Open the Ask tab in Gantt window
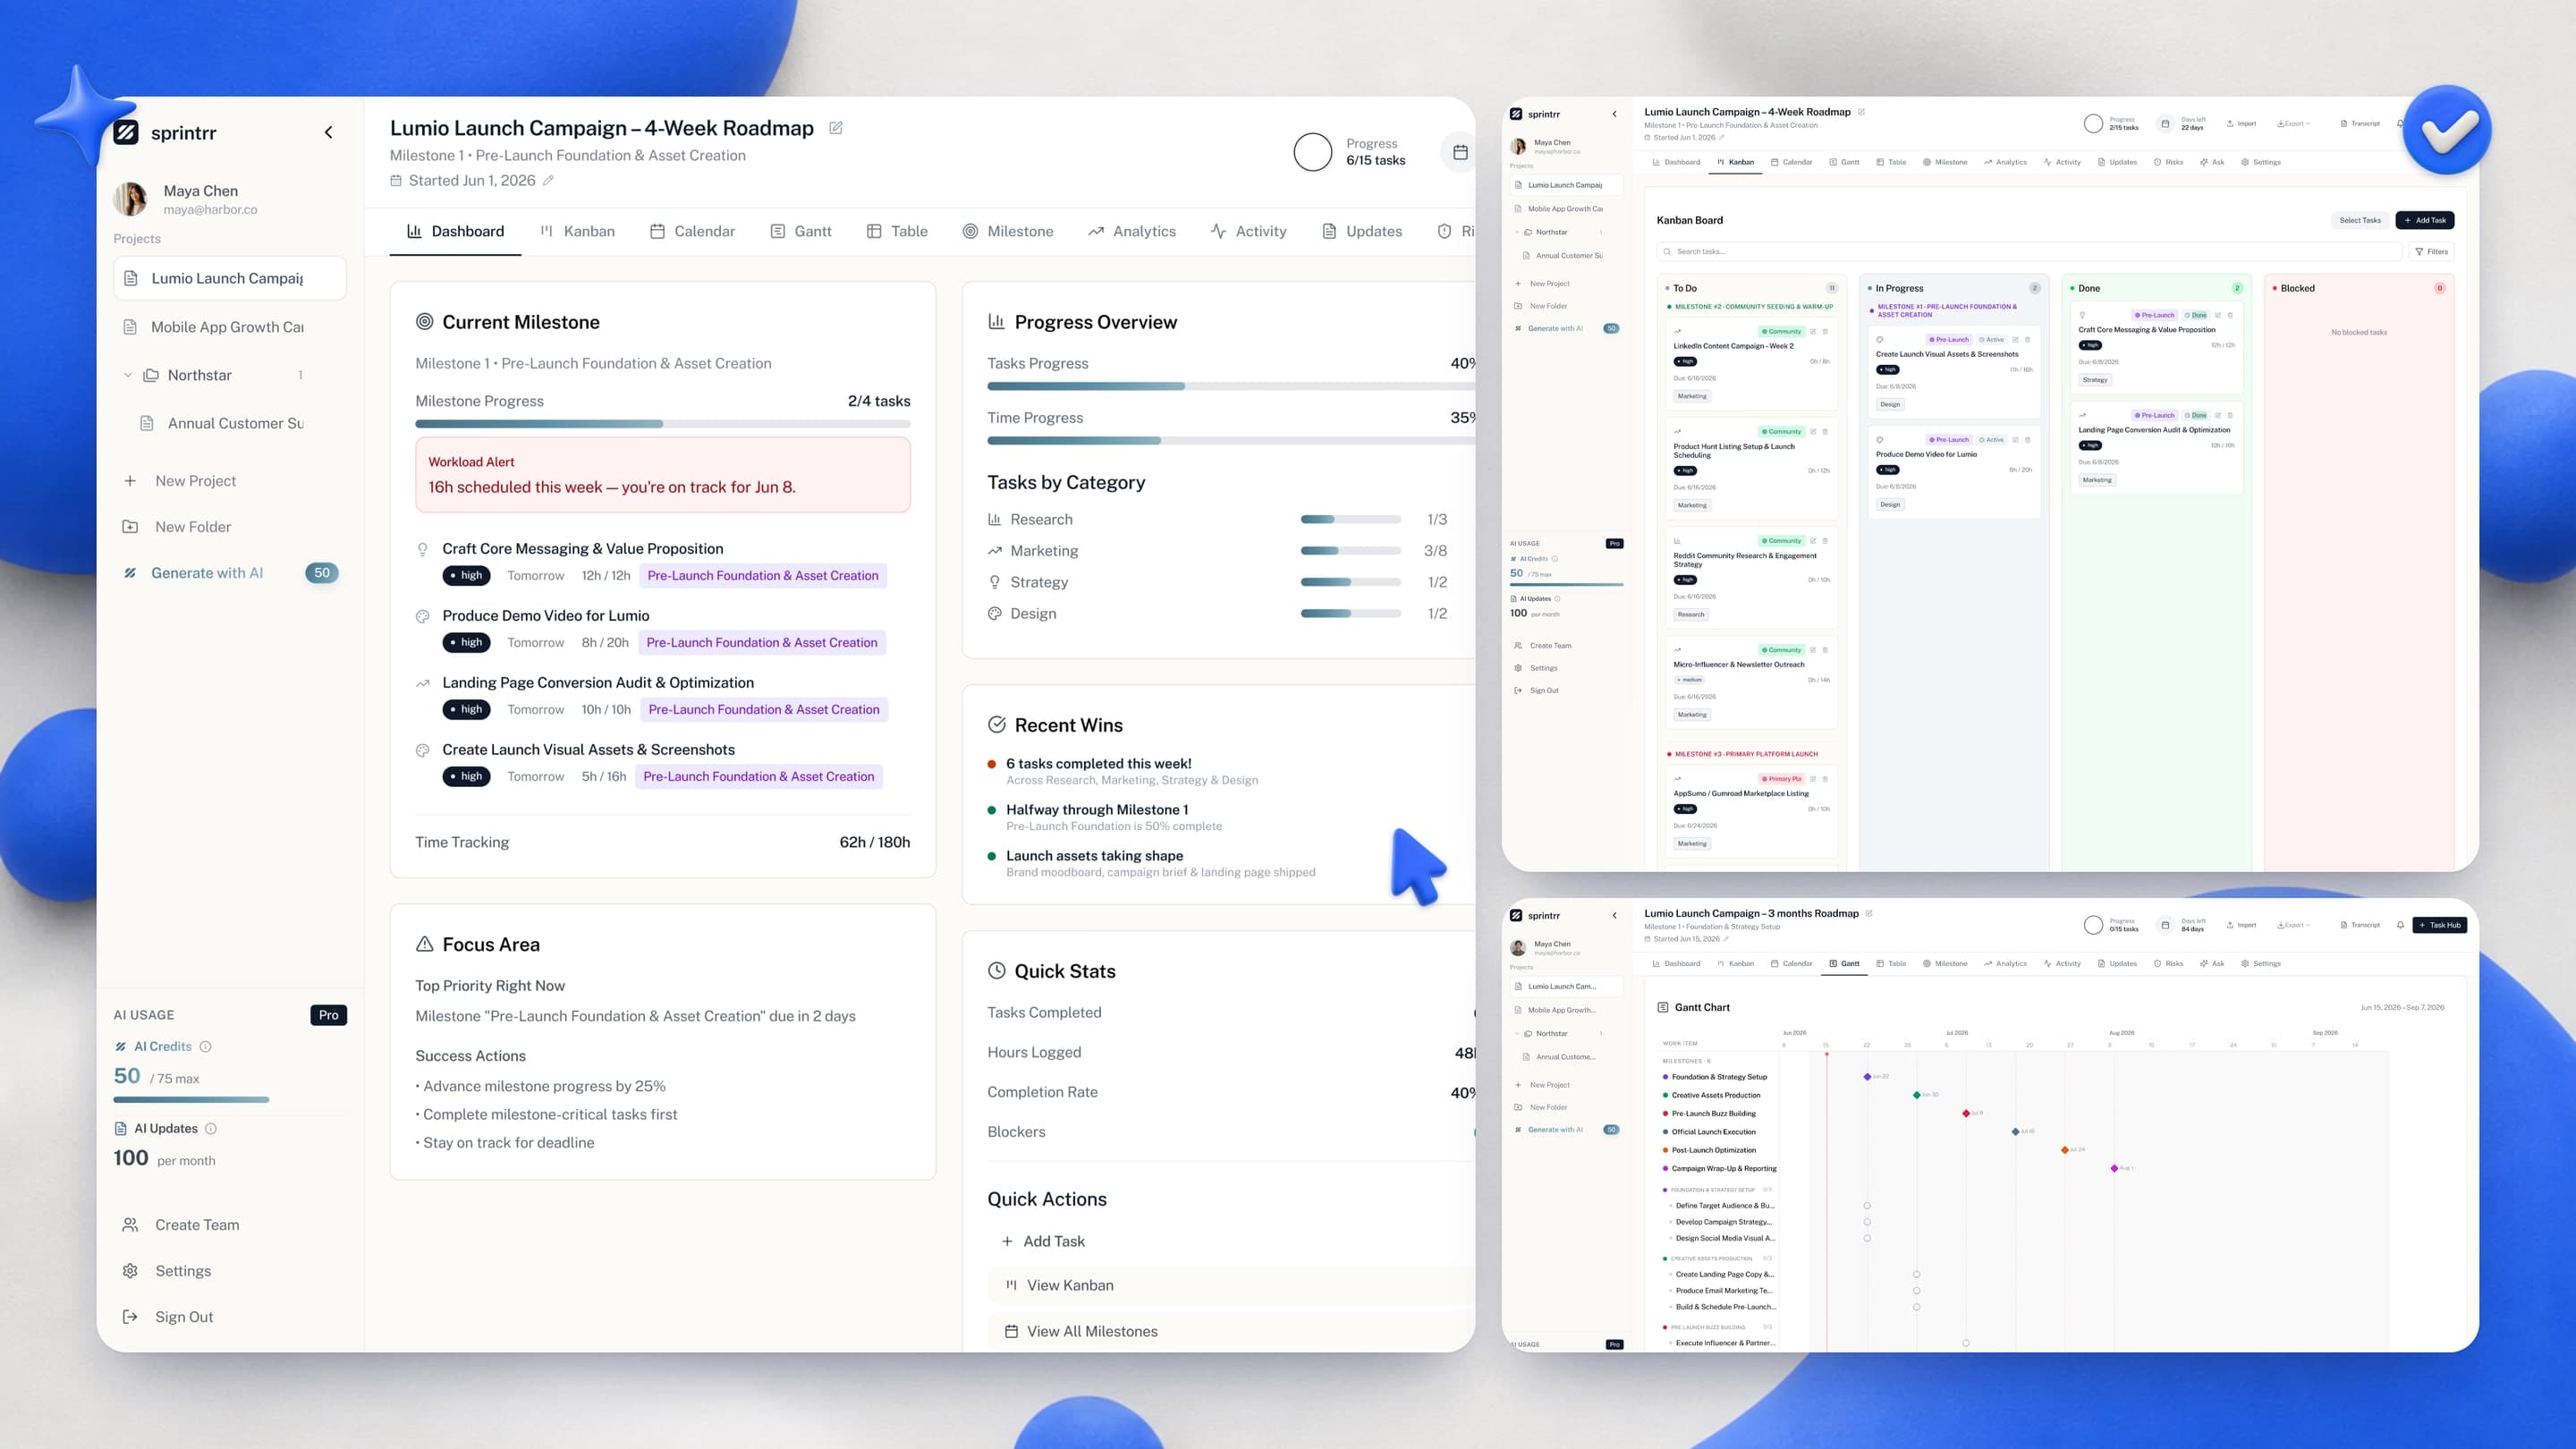Viewport: 2576px width, 1449px height. pyautogui.click(x=2212, y=964)
